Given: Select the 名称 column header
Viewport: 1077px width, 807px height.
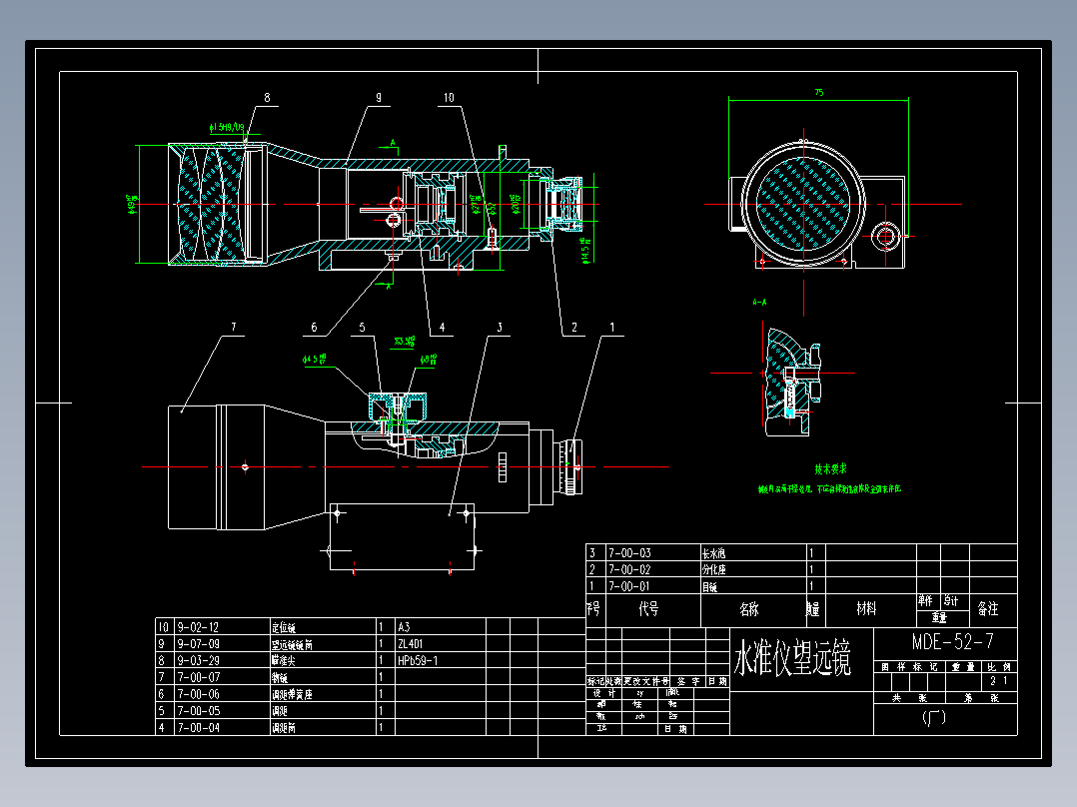Looking at the screenshot, I should (x=749, y=608).
